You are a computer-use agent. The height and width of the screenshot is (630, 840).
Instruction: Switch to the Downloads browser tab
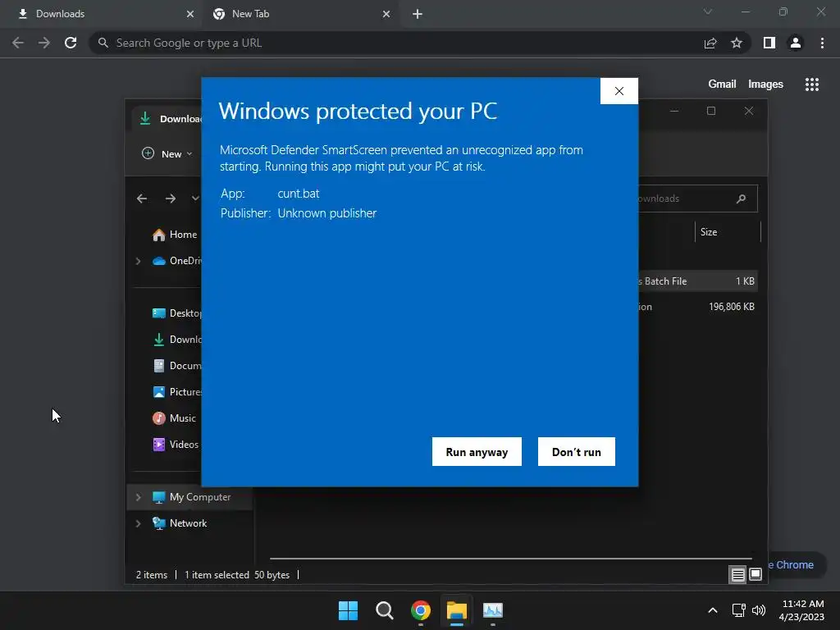click(102, 14)
